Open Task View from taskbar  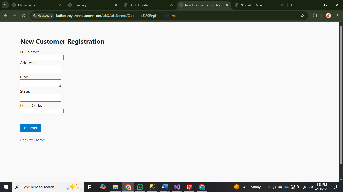coord(90,187)
